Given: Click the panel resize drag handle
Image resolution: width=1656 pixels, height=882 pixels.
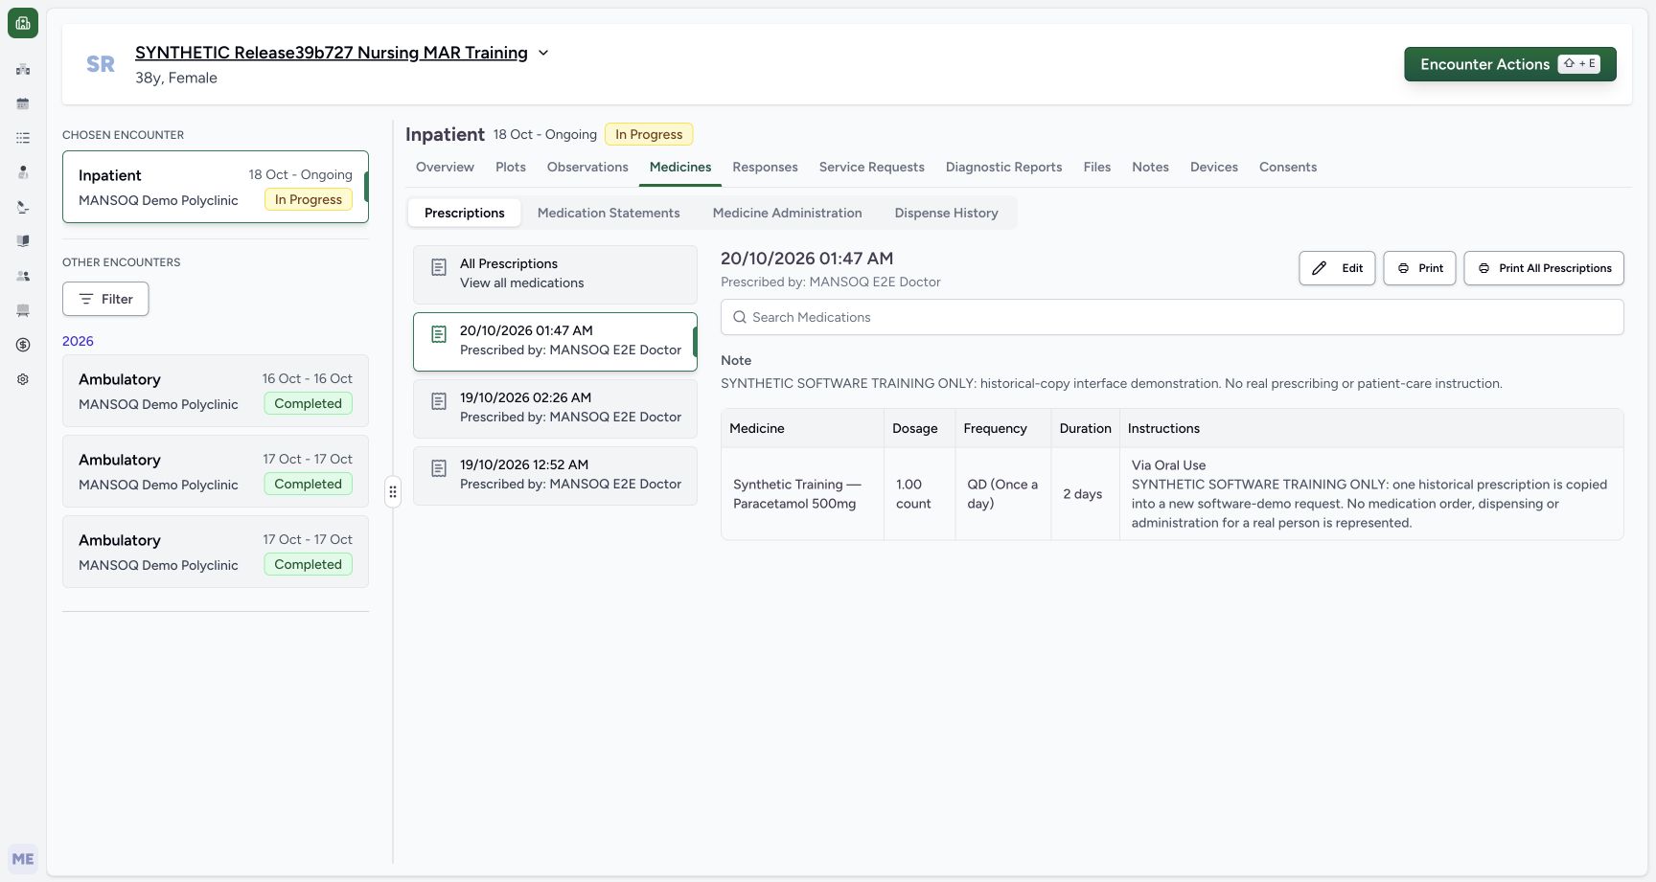Looking at the screenshot, I should point(393,492).
